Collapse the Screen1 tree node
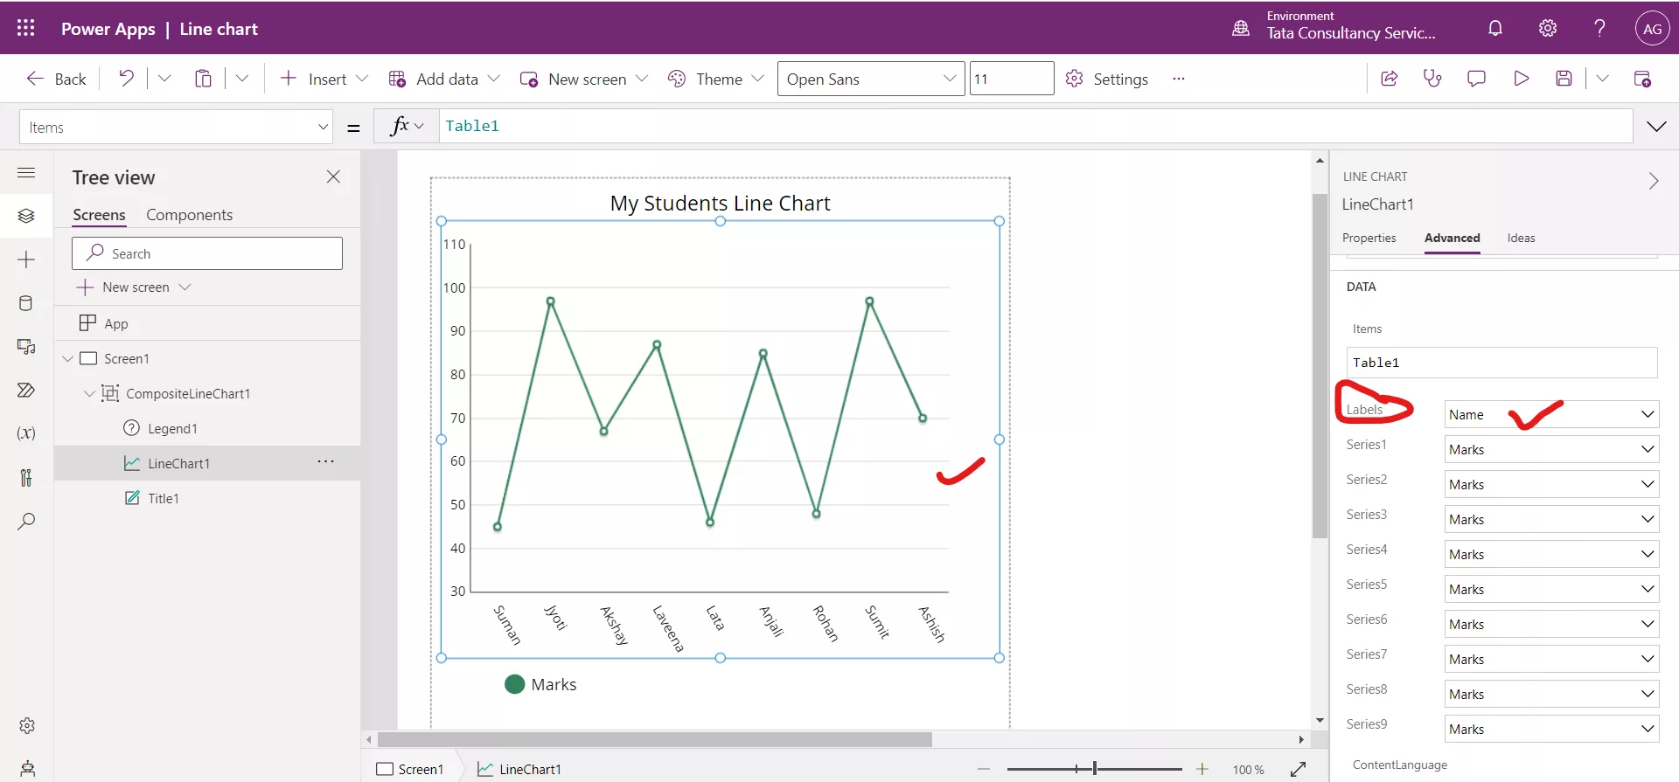Screen dimensions: 1679x782 pyautogui.click(x=67, y=358)
